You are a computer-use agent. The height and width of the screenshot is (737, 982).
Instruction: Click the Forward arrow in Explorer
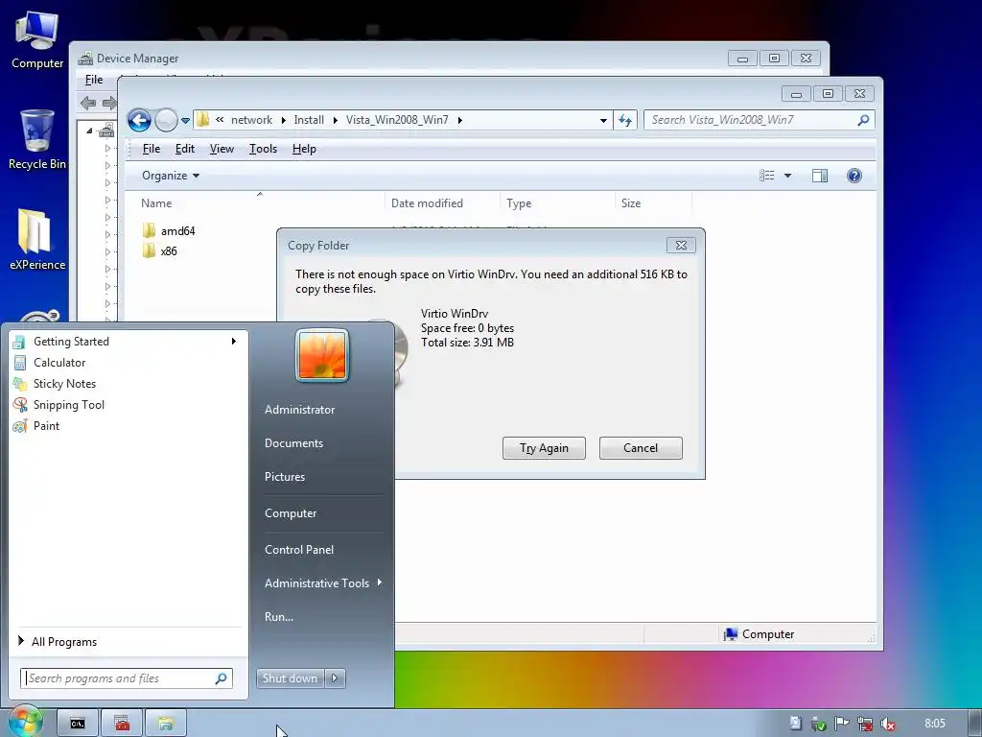coord(166,120)
